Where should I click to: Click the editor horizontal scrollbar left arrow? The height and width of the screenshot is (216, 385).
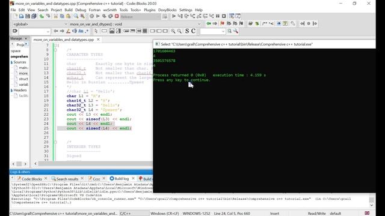(35, 164)
